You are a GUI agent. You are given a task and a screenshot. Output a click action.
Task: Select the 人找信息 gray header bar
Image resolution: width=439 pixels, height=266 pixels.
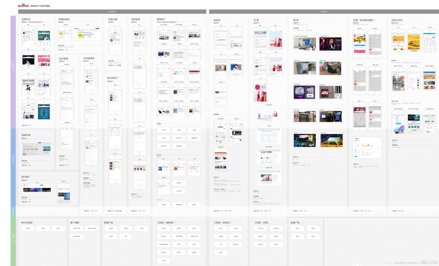pyautogui.click(x=112, y=11)
